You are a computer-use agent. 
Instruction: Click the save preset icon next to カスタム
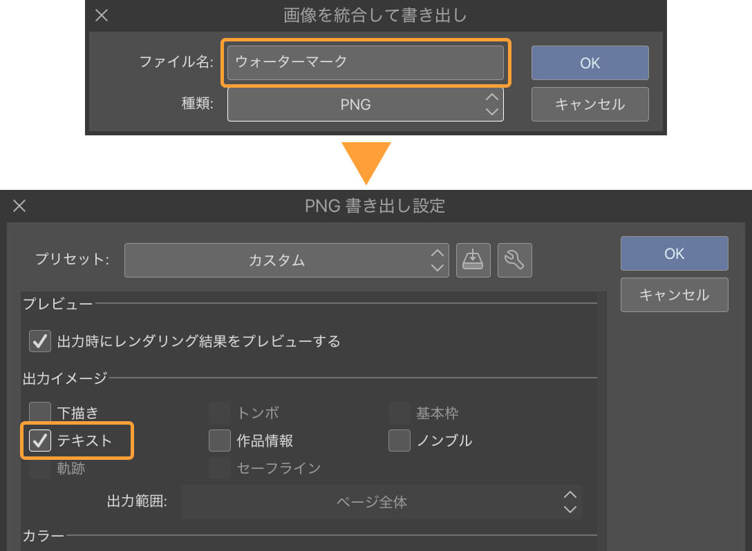(473, 260)
